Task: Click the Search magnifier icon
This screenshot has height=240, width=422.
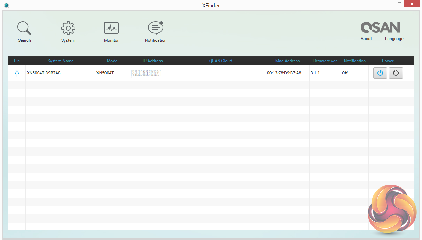Action: [24, 28]
